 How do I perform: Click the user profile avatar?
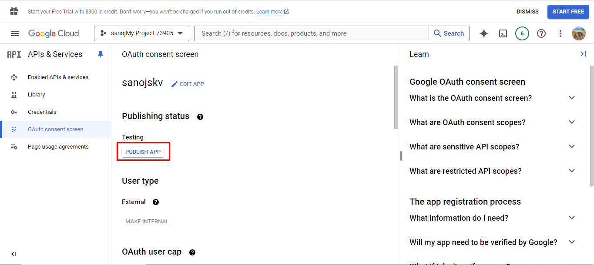coord(579,33)
